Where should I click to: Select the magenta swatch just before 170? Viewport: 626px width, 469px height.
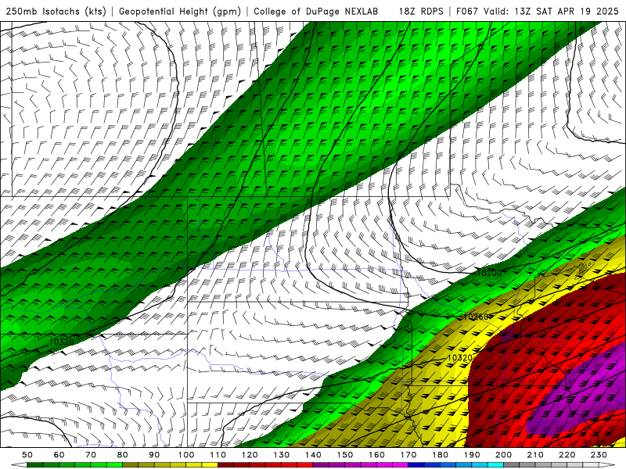(400, 464)
